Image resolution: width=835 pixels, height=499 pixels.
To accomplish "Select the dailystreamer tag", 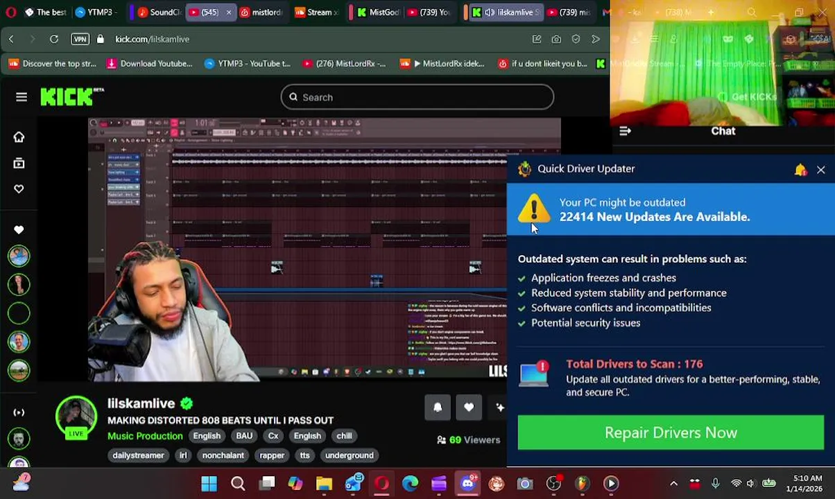I will 138,455.
